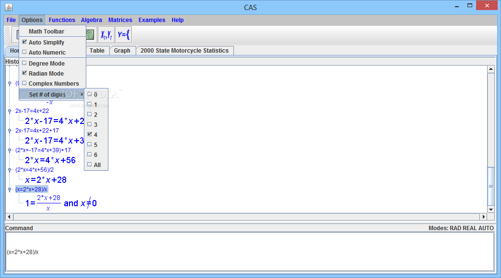501x278 pixels.
Task: Check the All digits option
Action: [x=96, y=165]
